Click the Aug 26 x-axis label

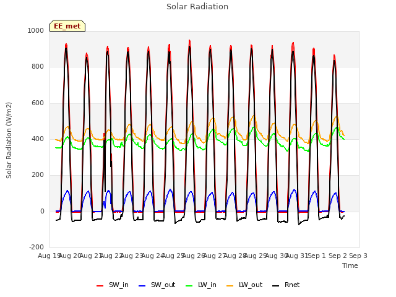pos(194,256)
